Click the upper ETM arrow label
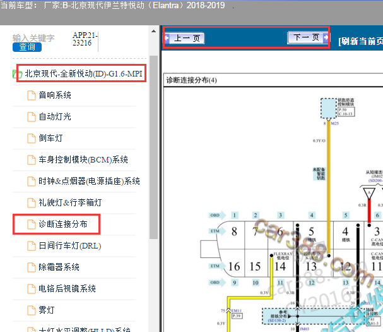Screen dimensions: 383x332 click(x=217, y=231)
